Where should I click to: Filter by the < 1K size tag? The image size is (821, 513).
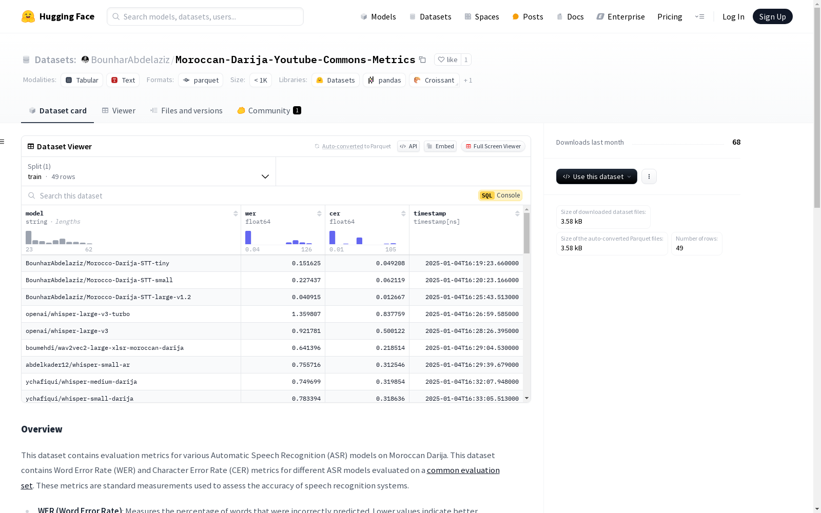pyautogui.click(x=261, y=80)
